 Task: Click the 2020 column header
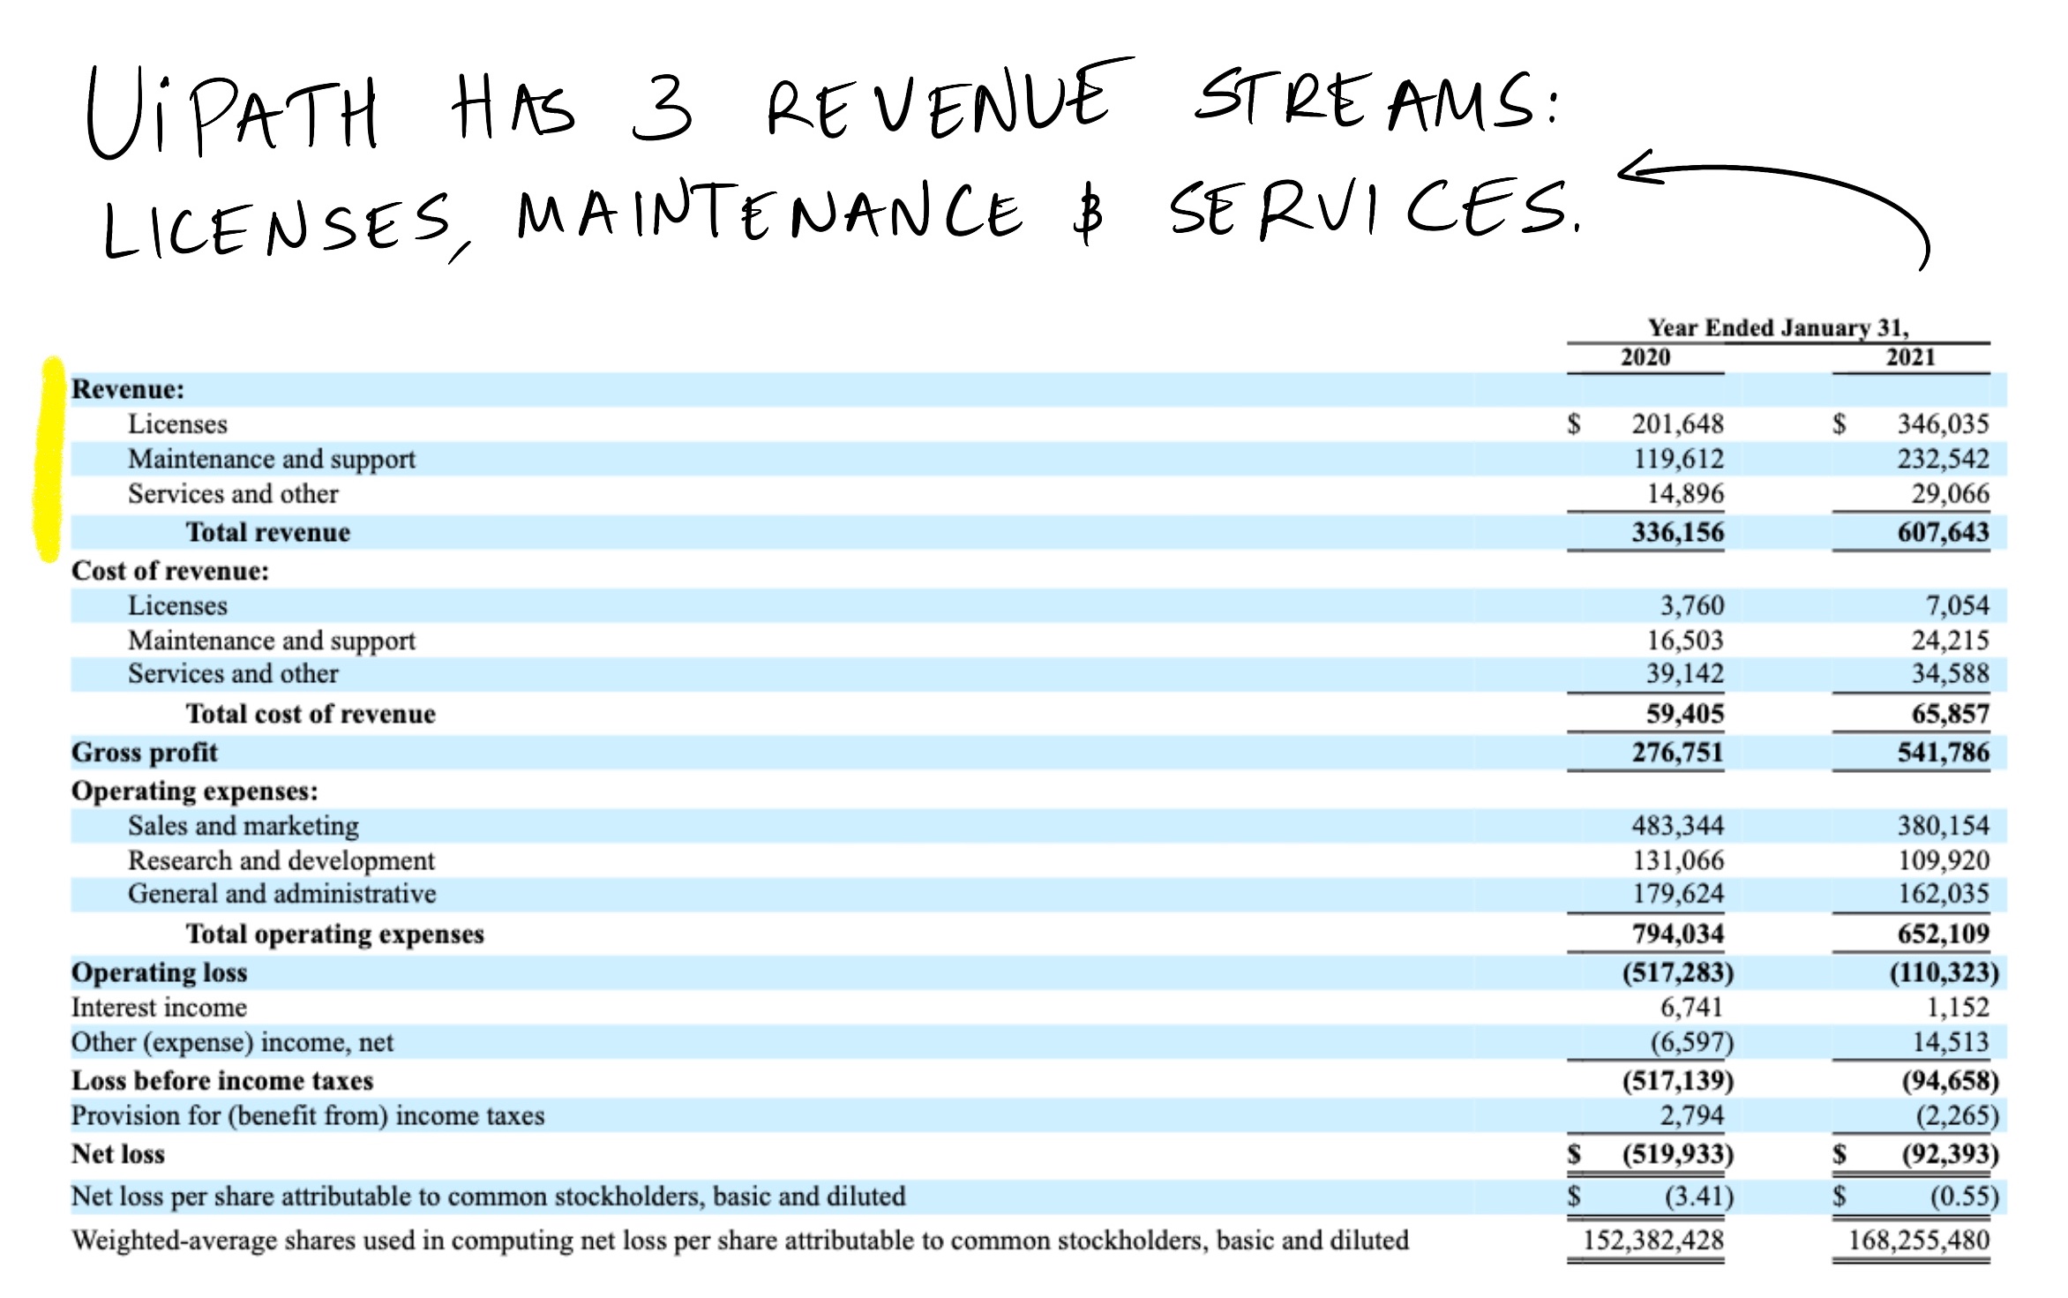pos(1645,357)
